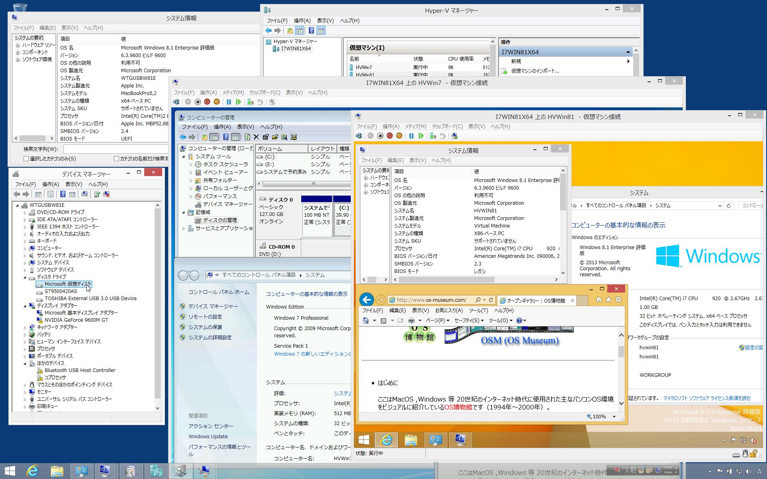The height and width of the screenshot is (479, 767).
Task: Click リモートの設定 link in Windows 7 system panel
Action: click(x=205, y=317)
